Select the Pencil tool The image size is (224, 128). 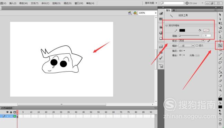(220, 54)
